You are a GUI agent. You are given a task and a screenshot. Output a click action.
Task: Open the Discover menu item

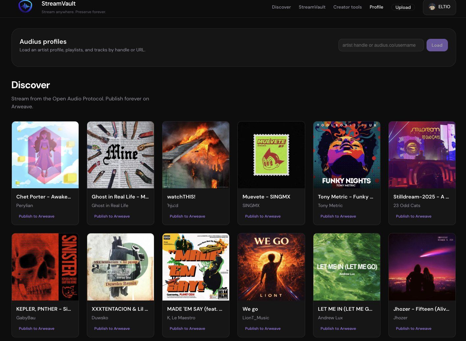(x=281, y=7)
